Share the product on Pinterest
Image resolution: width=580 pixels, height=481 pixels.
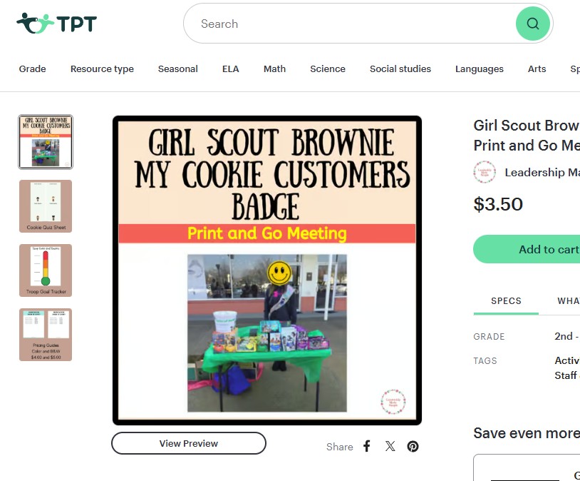413,446
